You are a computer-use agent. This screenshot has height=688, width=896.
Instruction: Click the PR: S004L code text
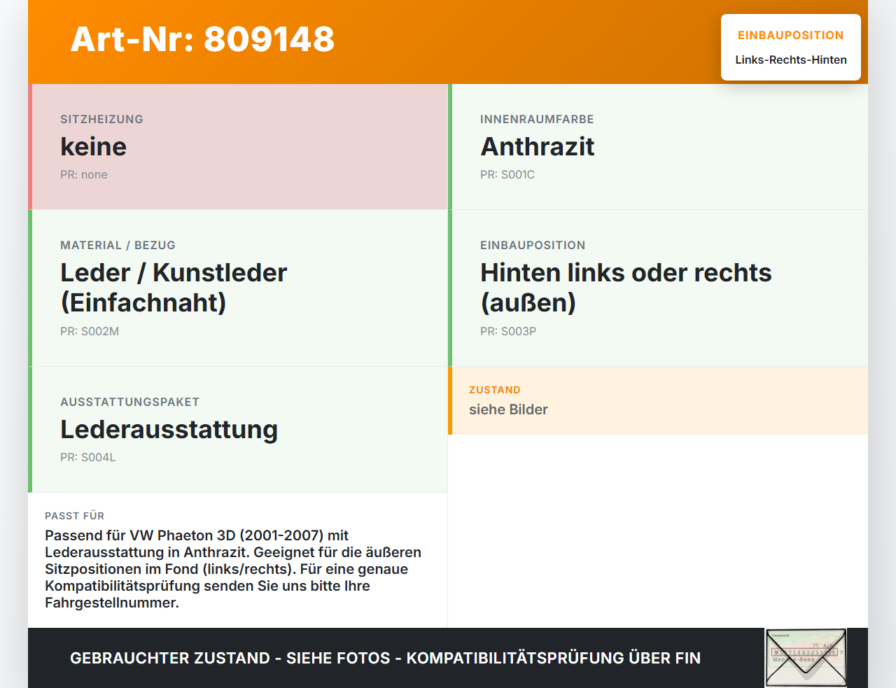point(88,458)
